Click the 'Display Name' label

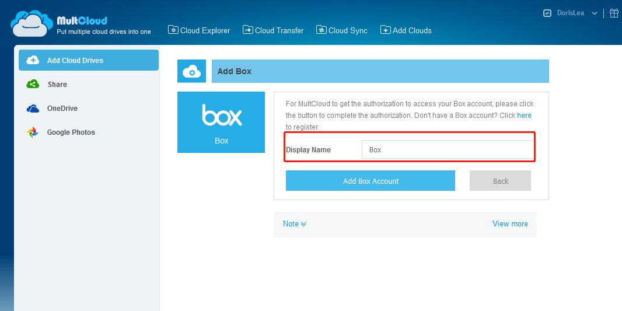pyautogui.click(x=308, y=150)
